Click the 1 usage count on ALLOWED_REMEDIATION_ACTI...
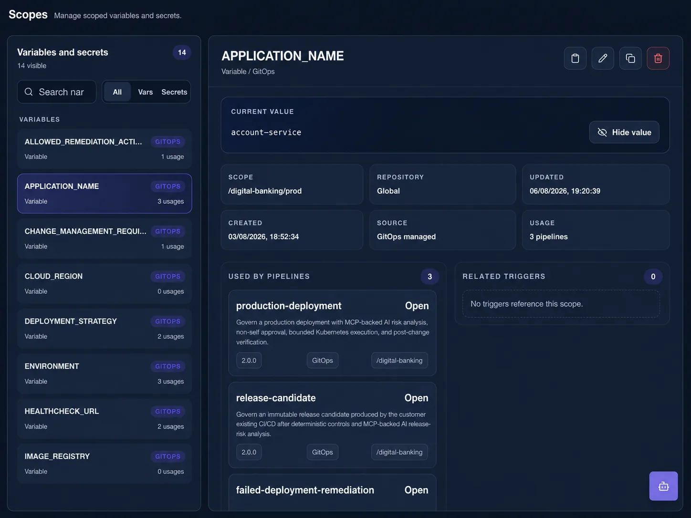 pos(172,156)
